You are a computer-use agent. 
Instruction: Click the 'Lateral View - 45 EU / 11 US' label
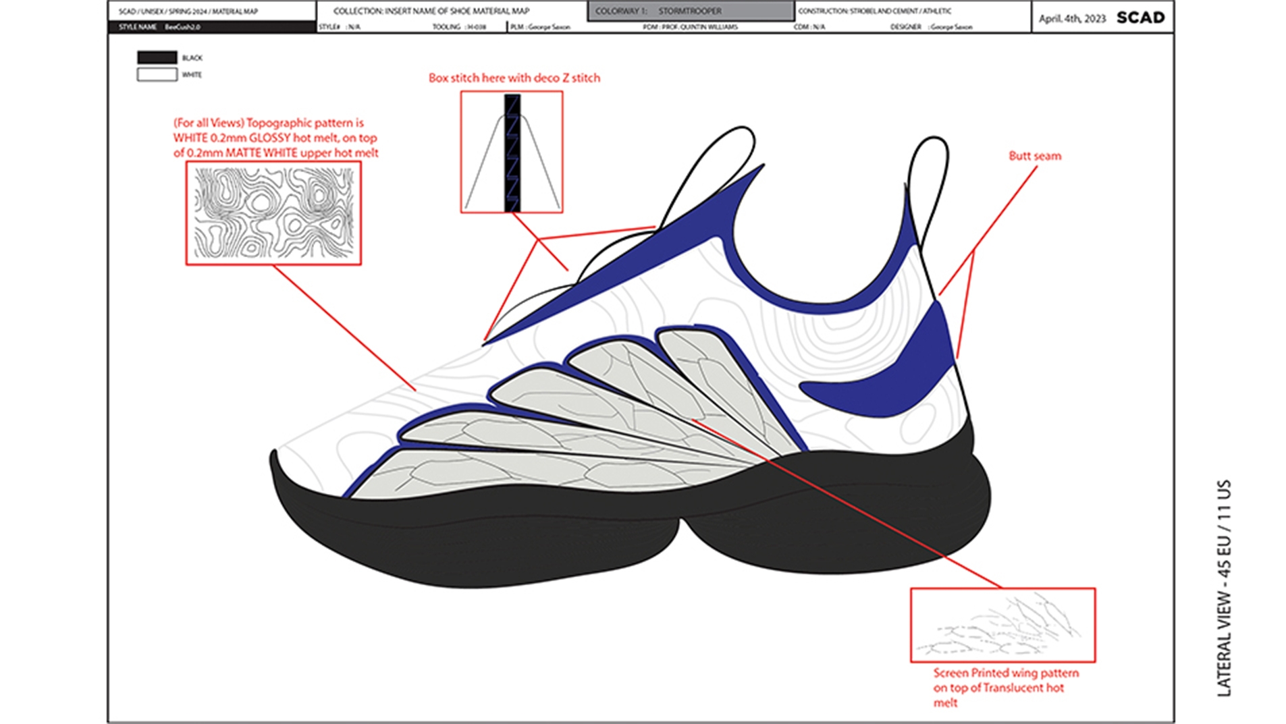[x=1225, y=588]
